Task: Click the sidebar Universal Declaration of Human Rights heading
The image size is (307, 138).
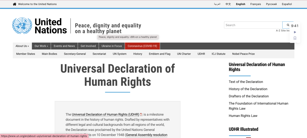Action: tap(257, 67)
